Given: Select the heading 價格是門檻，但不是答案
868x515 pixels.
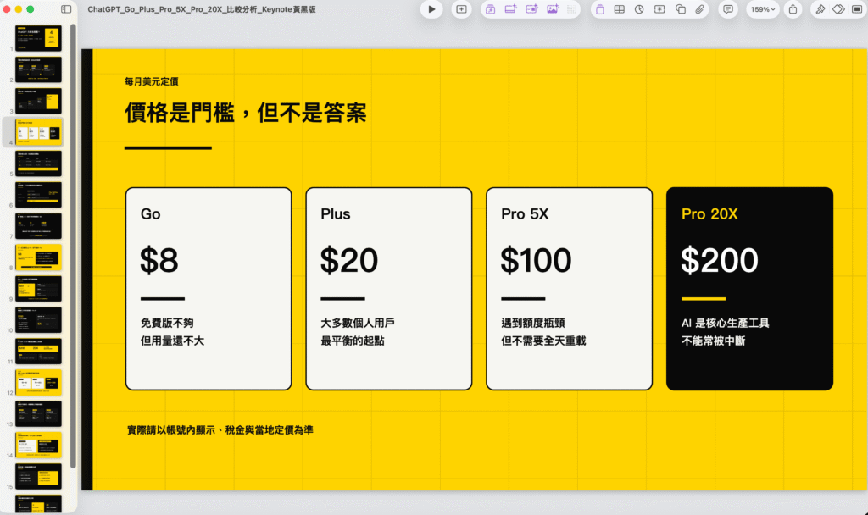Looking at the screenshot, I should [x=245, y=113].
